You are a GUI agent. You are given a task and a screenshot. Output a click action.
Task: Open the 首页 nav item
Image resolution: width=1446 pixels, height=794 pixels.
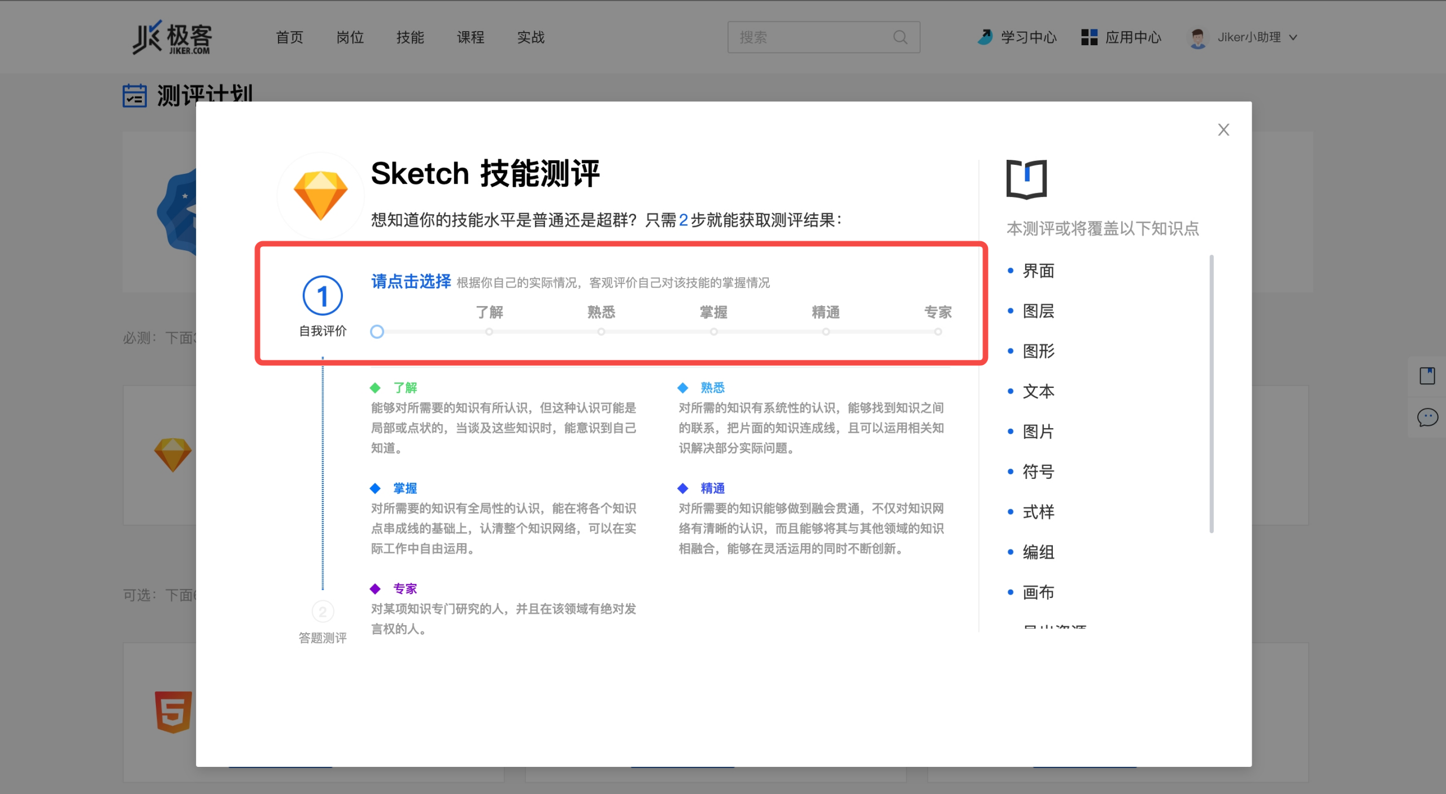(289, 37)
